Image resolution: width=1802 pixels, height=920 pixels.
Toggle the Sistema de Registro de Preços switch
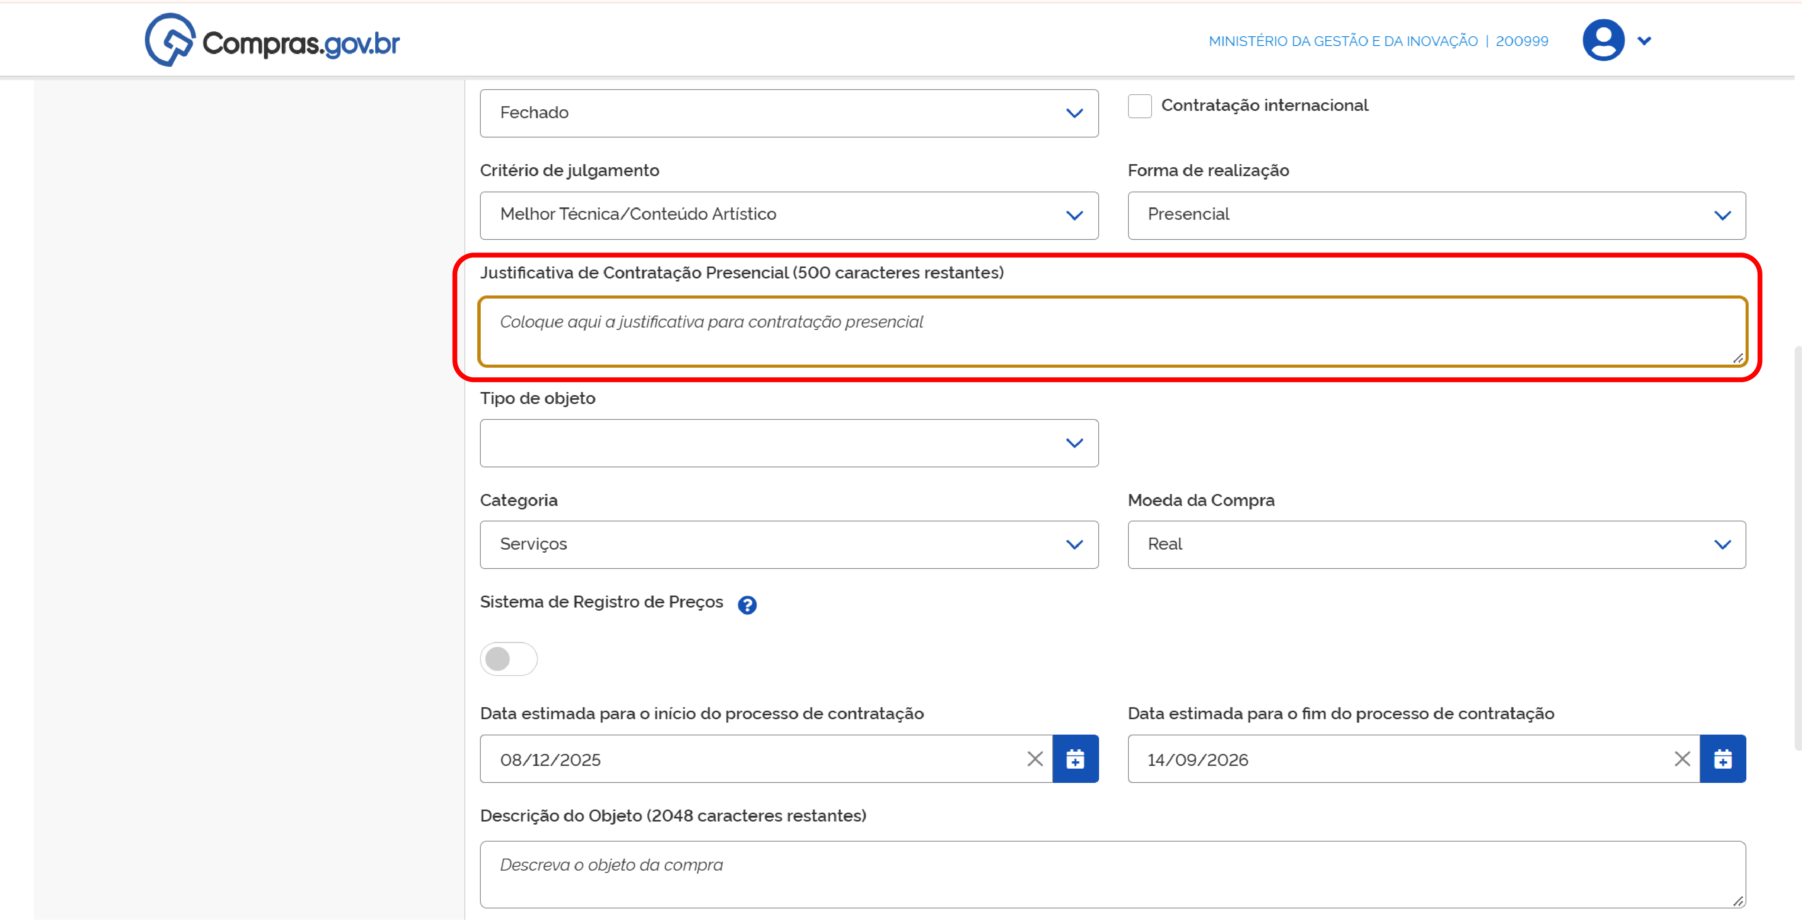[x=509, y=659]
